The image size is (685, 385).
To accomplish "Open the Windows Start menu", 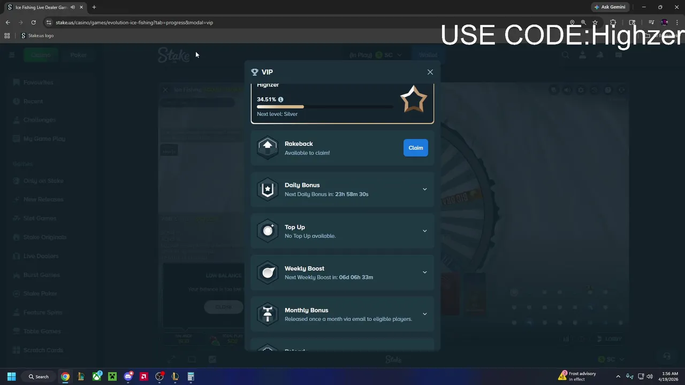I will [x=11, y=376].
